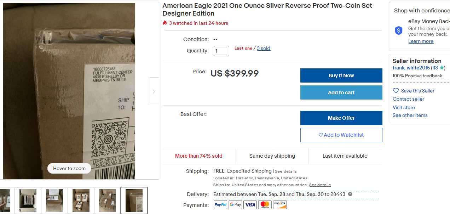The width and height of the screenshot is (450, 214).
Task: Advance to next product image with arrow
Action: coord(154,91)
